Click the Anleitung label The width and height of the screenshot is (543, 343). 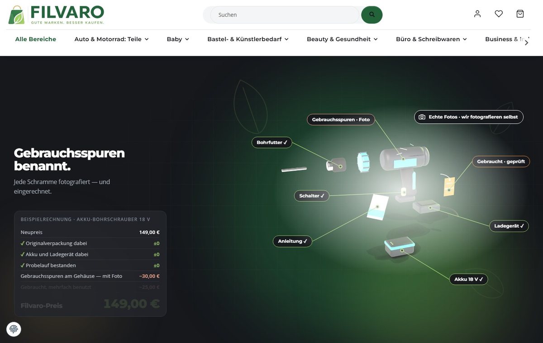[292, 241]
